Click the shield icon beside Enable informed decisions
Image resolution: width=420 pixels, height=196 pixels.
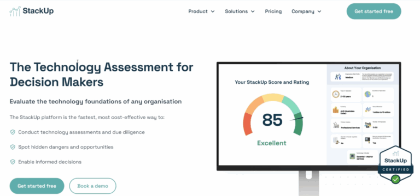(x=13, y=162)
